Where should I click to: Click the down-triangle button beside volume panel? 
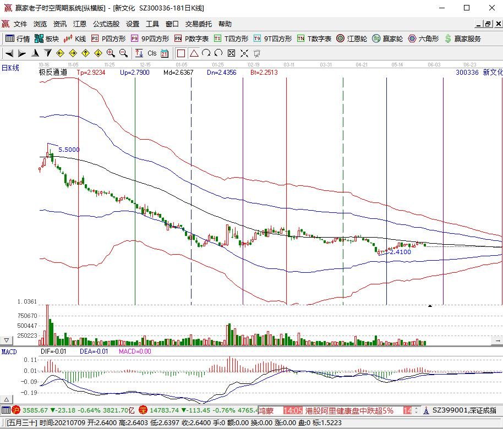pyautogui.click(x=7, y=340)
